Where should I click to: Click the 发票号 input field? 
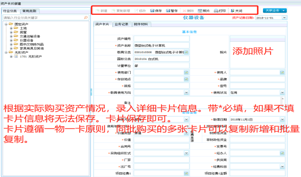click(257, 146)
